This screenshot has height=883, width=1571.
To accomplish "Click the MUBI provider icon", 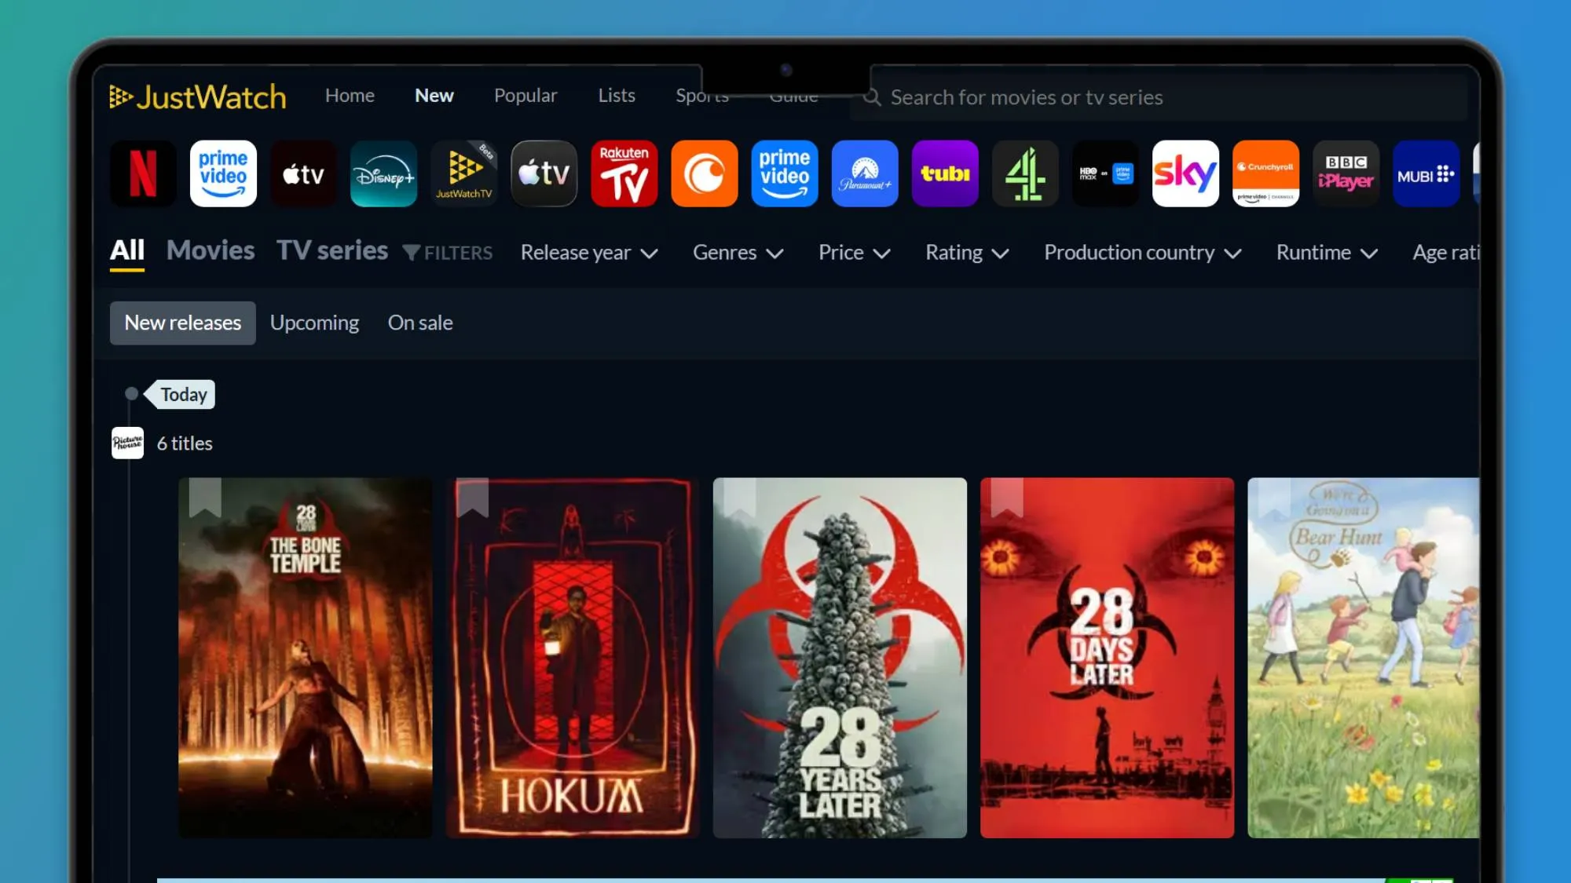I will (1426, 173).
